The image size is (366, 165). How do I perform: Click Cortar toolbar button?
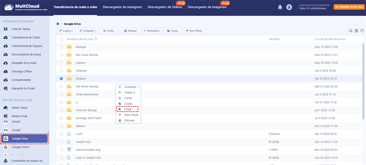coord(108,31)
